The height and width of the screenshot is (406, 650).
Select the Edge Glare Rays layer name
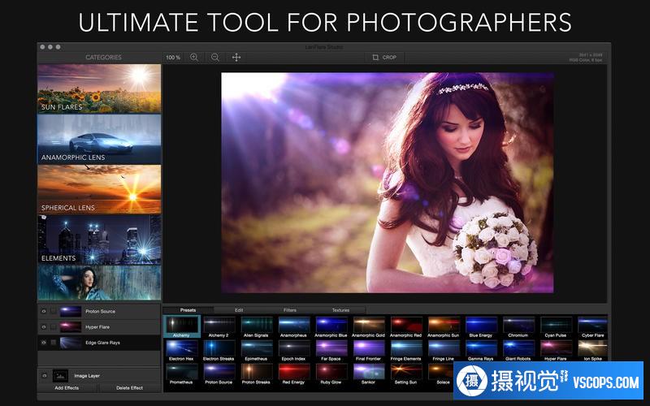[102, 343]
